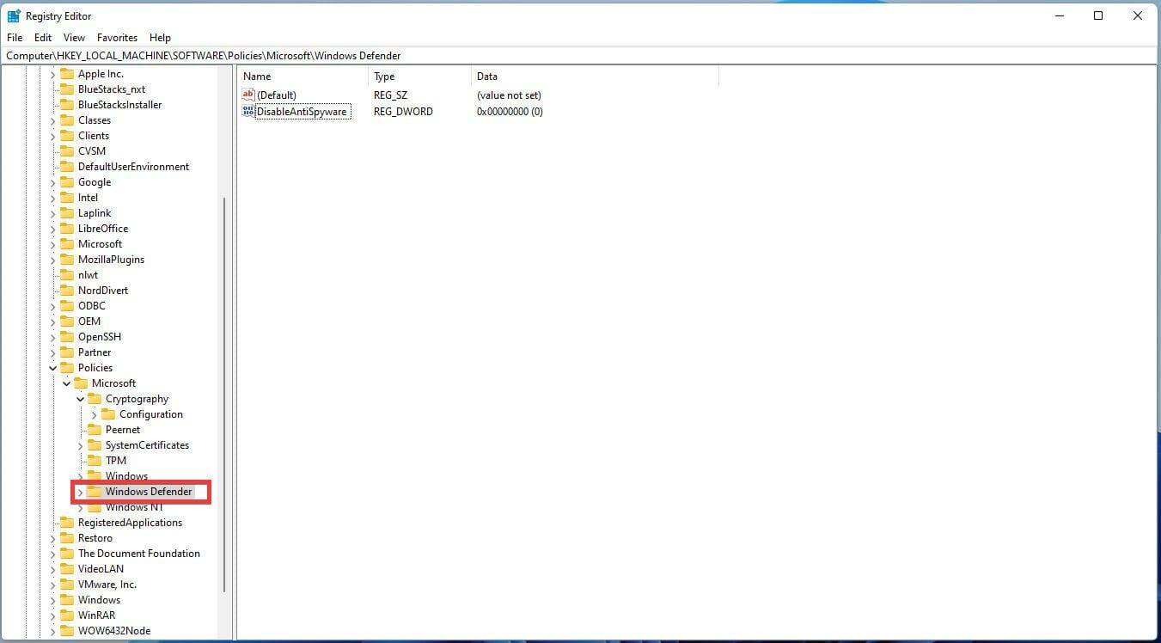This screenshot has width=1161, height=643.
Task: Open the Edit menu
Action: coord(43,38)
